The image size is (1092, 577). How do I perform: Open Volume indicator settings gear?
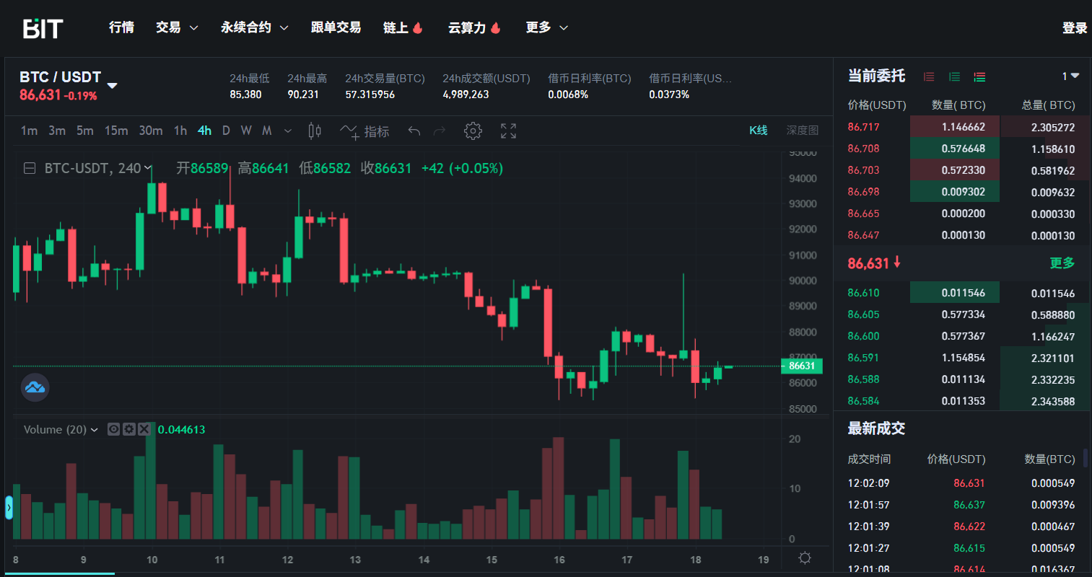click(128, 429)
